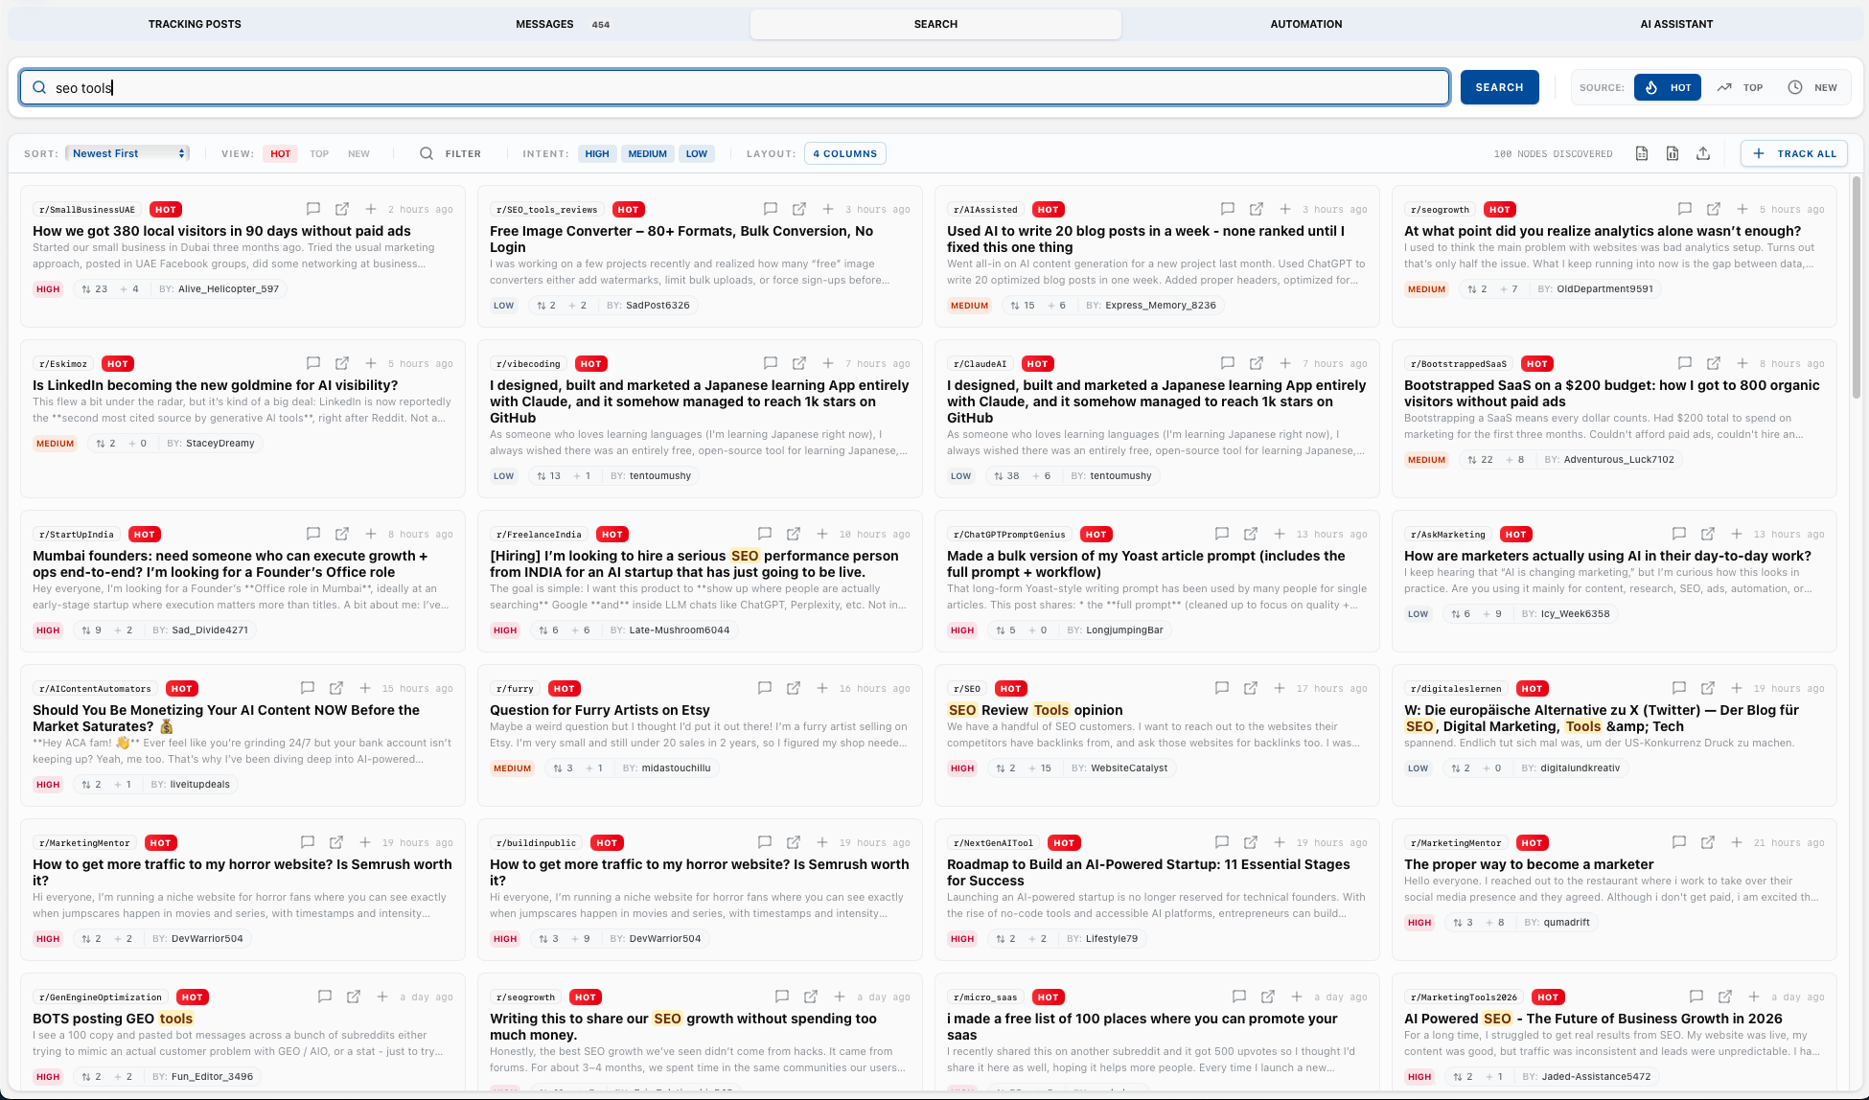Select TOP as the search source
This screenshot has height=1100, width=1869.
pyautogui.click(x=1741, y=87)
